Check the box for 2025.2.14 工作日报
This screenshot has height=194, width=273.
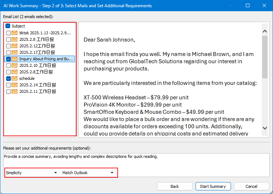tap(8, 85)
